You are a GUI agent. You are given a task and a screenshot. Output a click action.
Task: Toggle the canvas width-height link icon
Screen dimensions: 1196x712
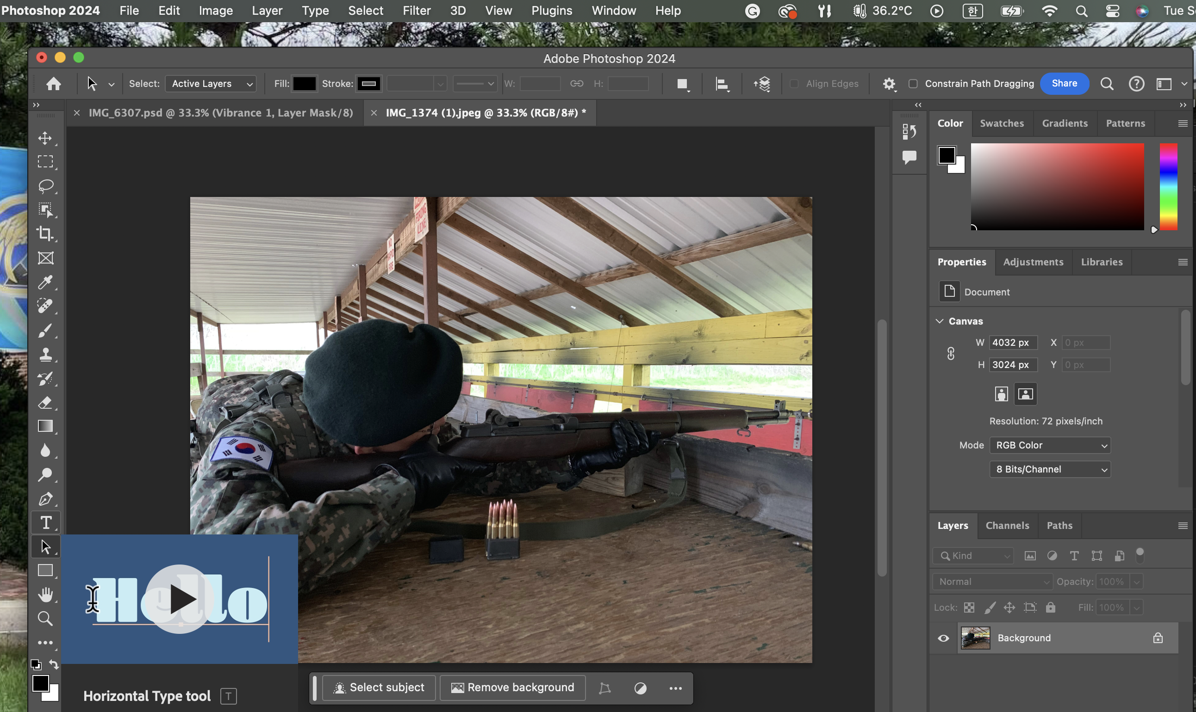pos(951,354)
